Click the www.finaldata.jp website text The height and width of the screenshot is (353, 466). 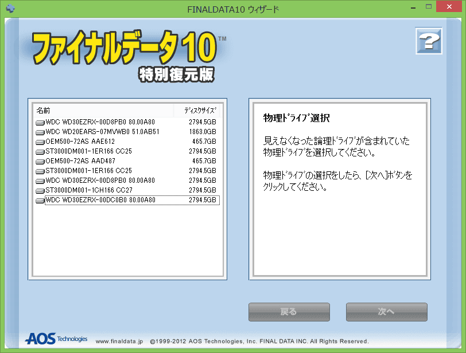point(119,342)
